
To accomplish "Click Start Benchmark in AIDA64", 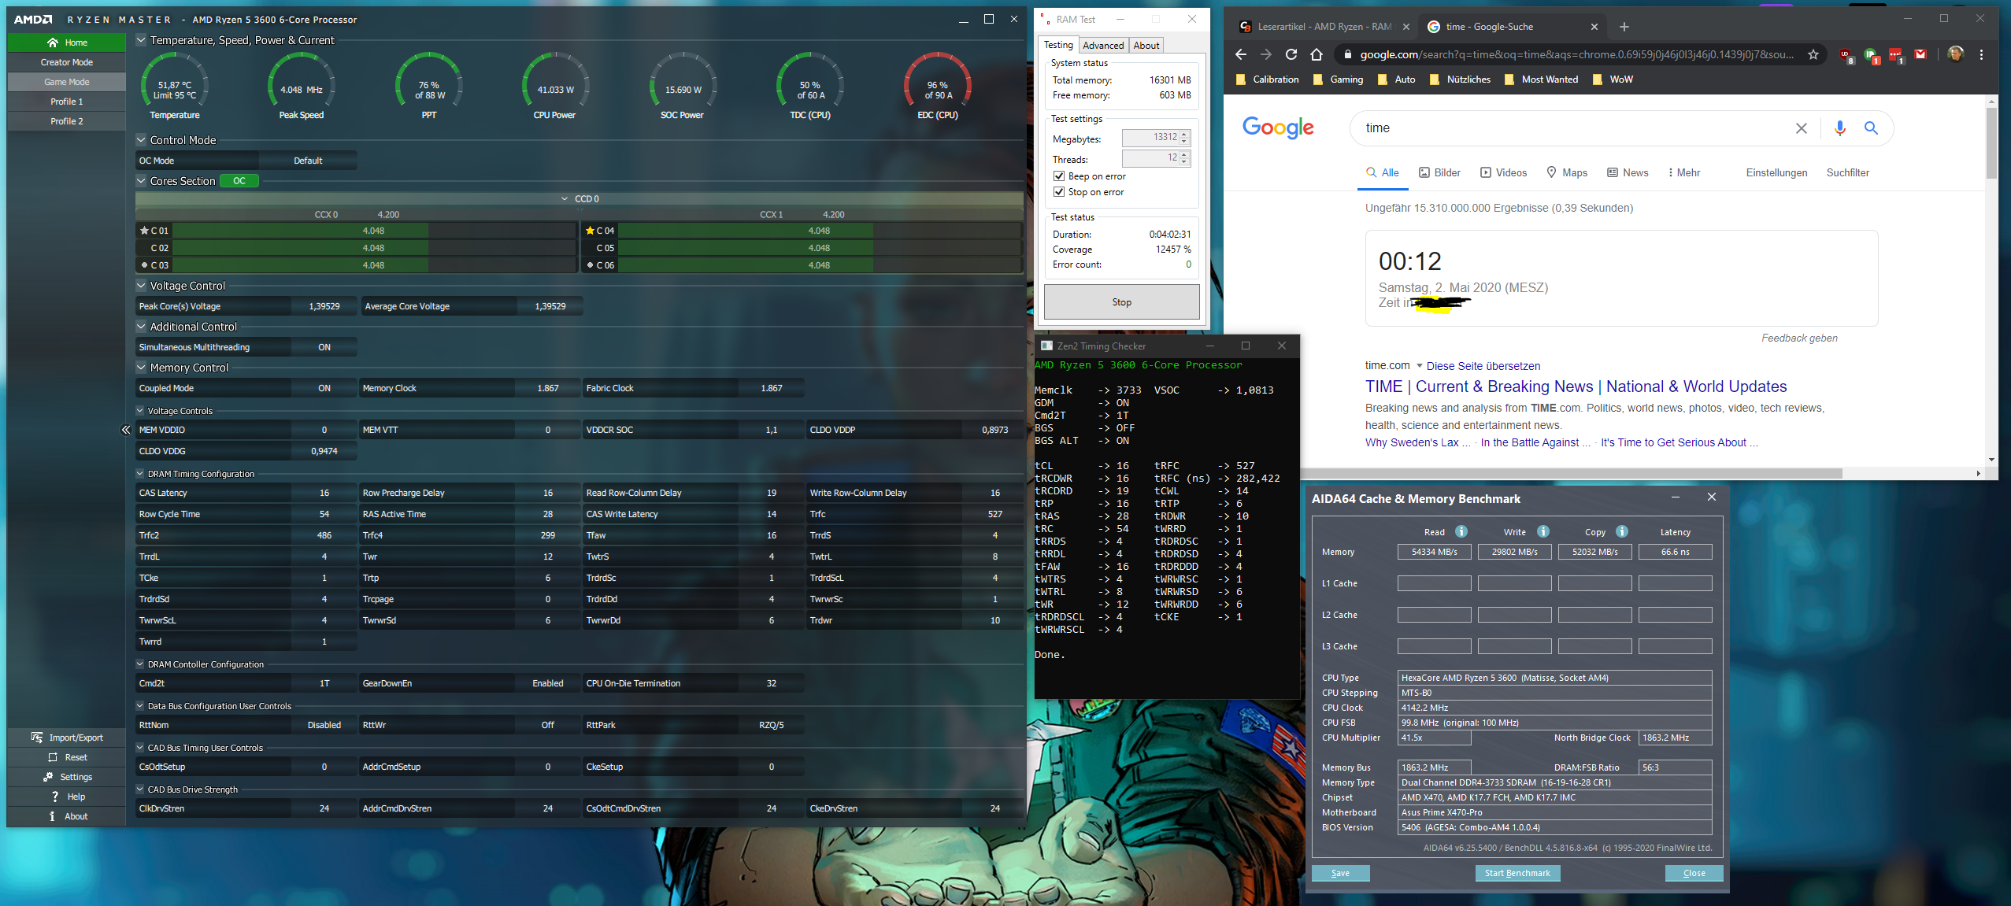I will [1517, 873].
